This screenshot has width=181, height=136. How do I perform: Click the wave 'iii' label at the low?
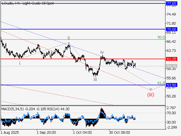click(x=96, y=80)
